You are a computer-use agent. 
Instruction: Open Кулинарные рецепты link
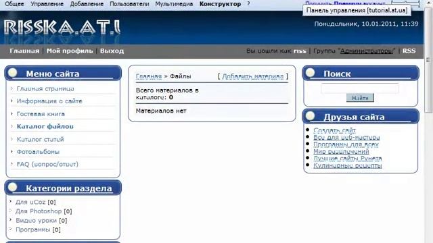(348, 165)
